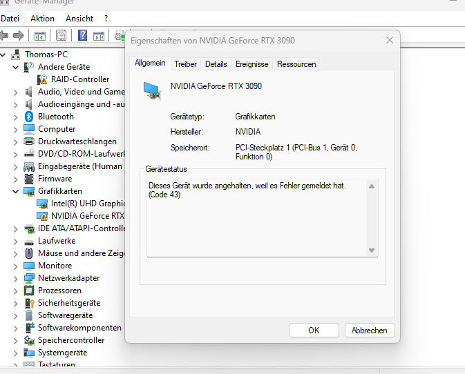Select Audio, Video und Game tree entry
Screen dimensions: 465x374
[x=82, y=92]
